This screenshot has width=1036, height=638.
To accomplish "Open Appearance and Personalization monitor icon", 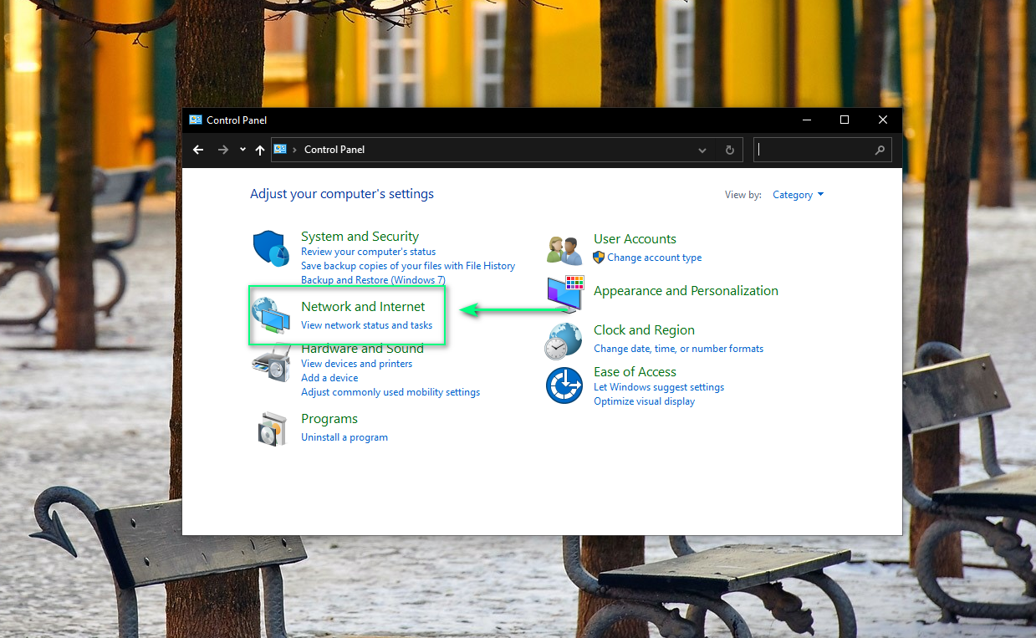I will click(565, 293).
